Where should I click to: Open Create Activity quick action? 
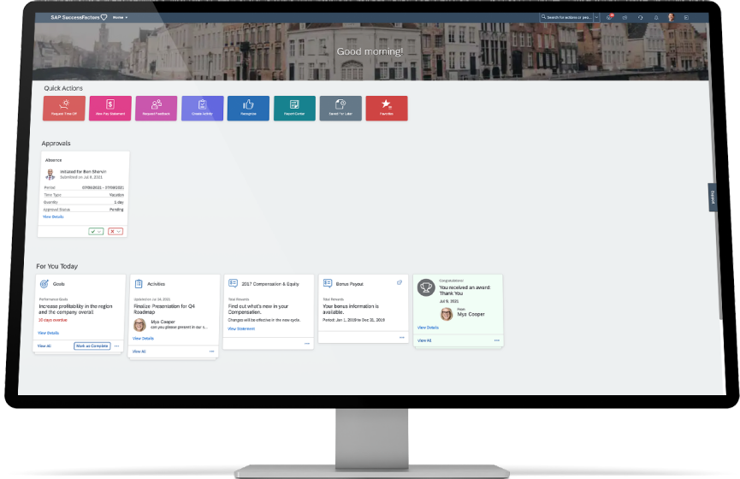(x=203, y=108)
